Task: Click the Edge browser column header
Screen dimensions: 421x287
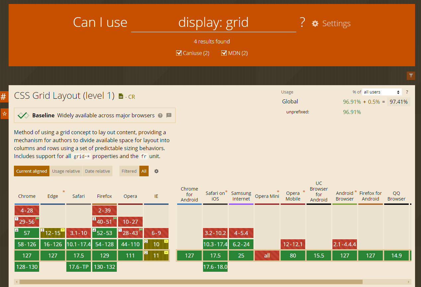Action: point(53,196)
